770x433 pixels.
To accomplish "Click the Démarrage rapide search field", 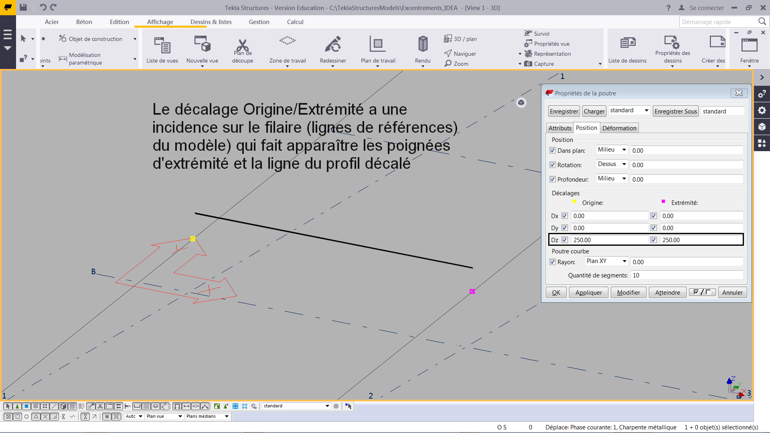I will coord(718,22).
